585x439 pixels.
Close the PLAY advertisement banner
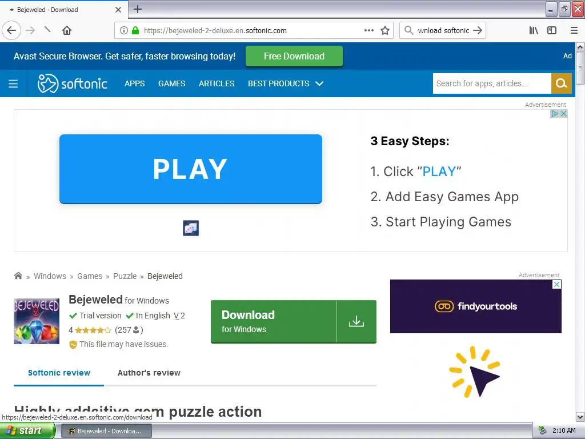click(x=563, y=114)
